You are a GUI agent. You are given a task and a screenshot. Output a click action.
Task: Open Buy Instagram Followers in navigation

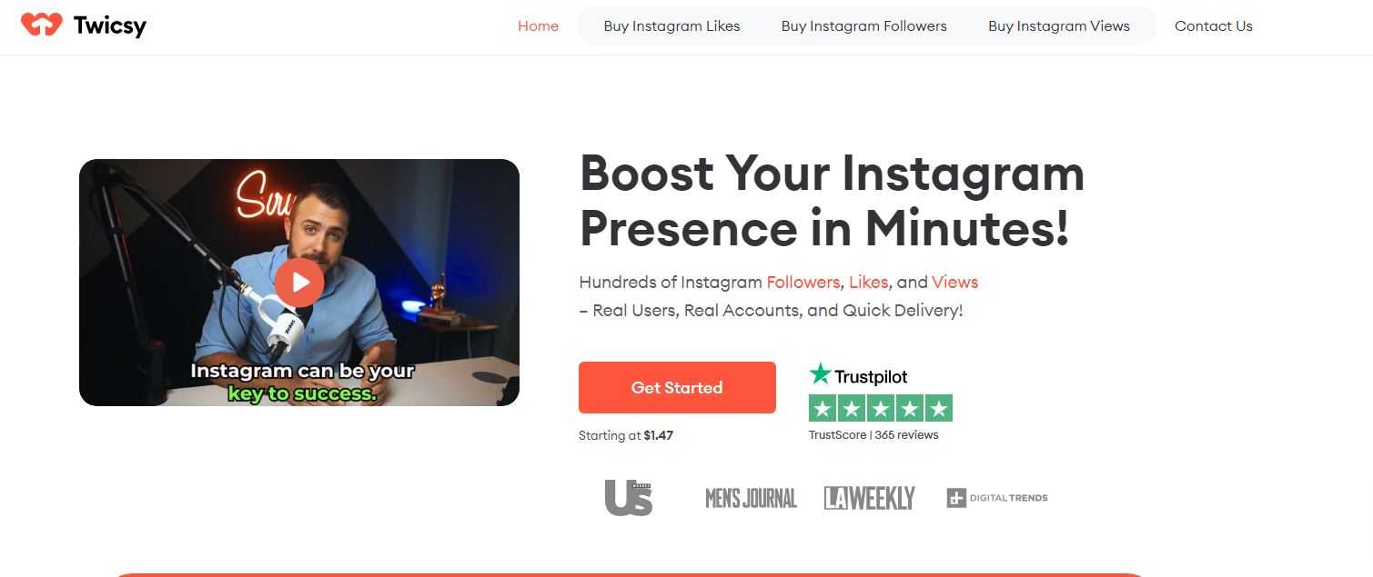point(863,26)
